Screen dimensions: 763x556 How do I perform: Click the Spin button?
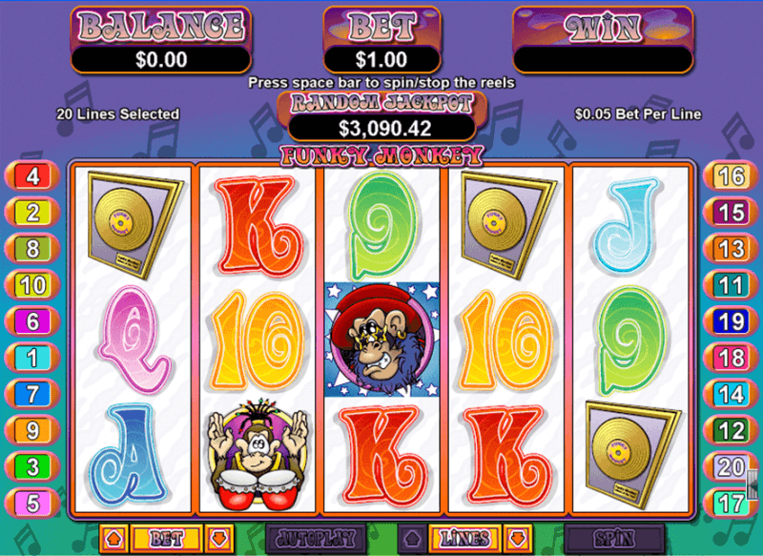point(614,539)
